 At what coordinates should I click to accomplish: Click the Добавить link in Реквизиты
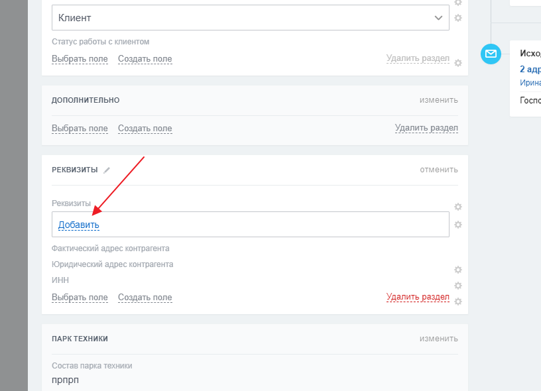[x=78, y=225]
